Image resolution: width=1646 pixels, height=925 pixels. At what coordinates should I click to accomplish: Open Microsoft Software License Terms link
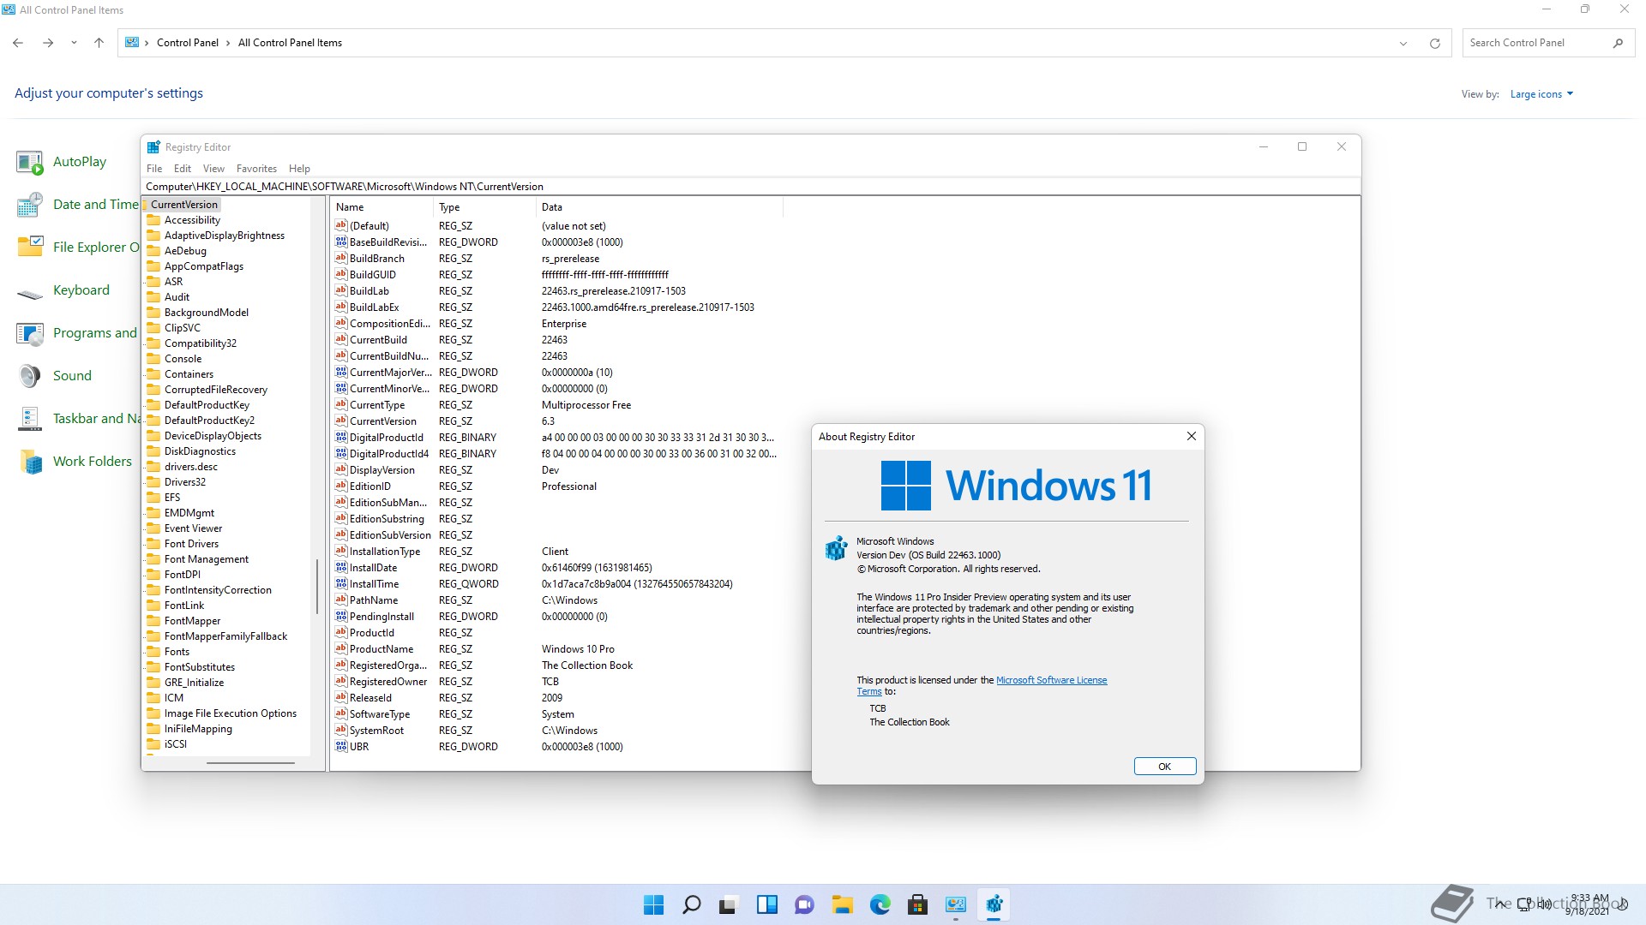point(1051,680)
